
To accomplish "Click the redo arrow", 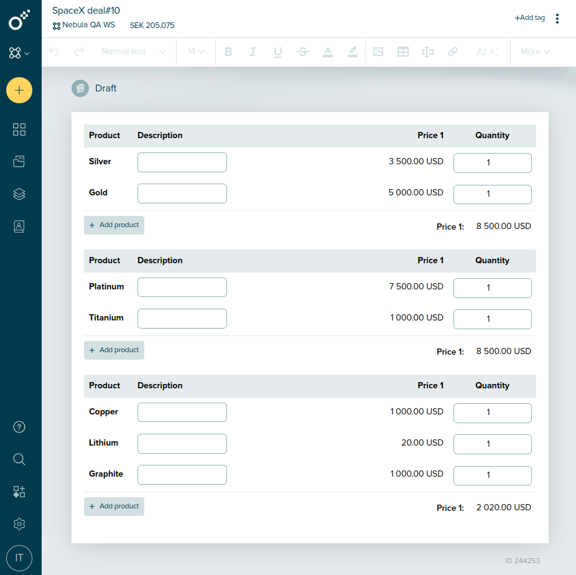I will (x=79, y=52).
